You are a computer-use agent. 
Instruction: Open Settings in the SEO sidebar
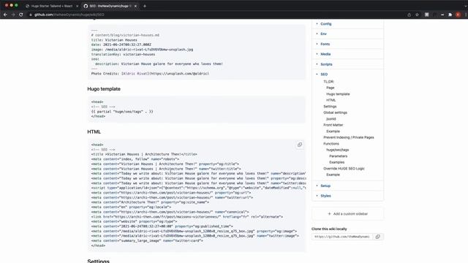(330, 107)
